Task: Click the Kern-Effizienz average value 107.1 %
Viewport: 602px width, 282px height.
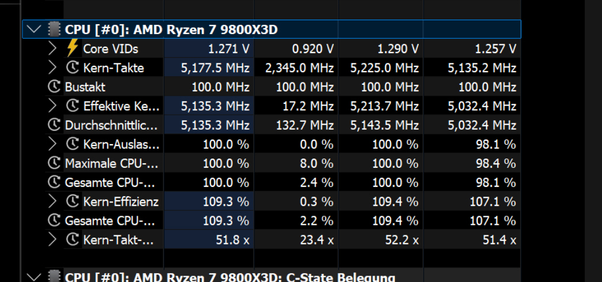Action: pos(492,202)
